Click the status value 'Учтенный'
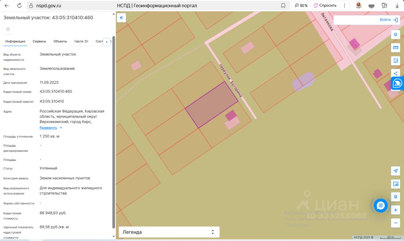The height and width of the screenshot is (241, 404). (49, 168)
